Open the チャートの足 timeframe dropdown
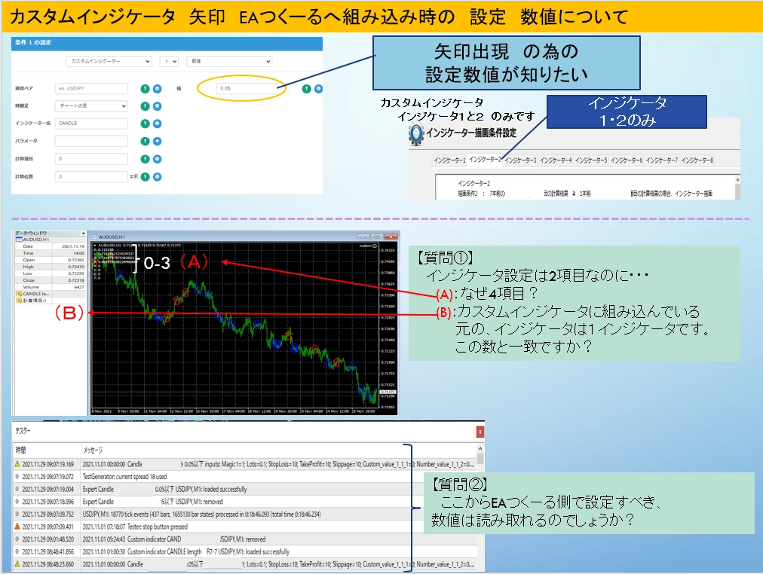The height and width of the screenshot is (574, 763). click(x=92, y=106)
